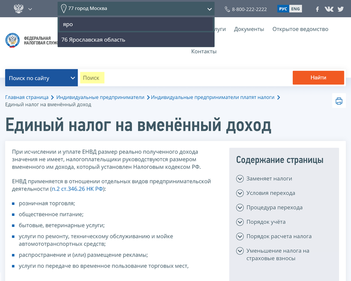Expand the Условия перехода section
Image resolution: width=351 pixels, height=281 pixels.
270,193
